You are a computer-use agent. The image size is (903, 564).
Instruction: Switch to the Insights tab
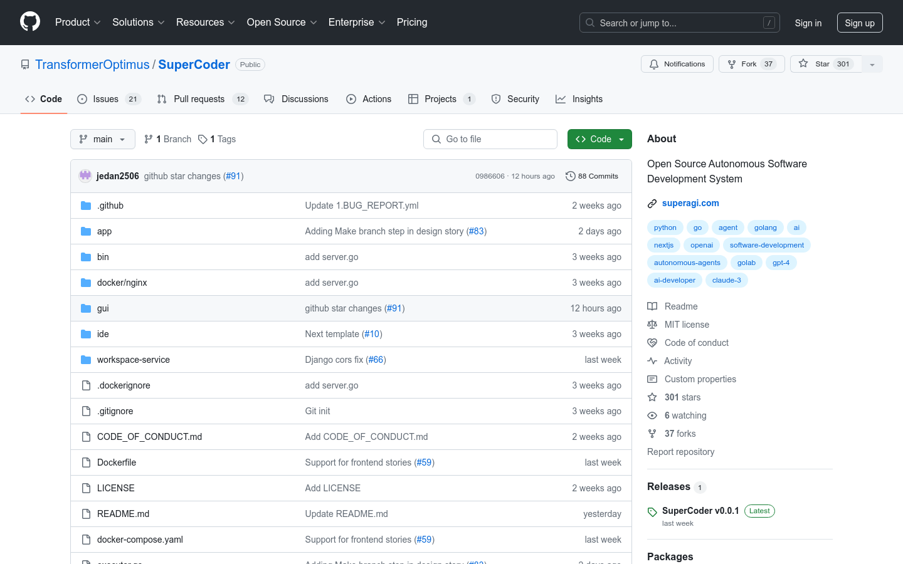[x=579, y=99]
